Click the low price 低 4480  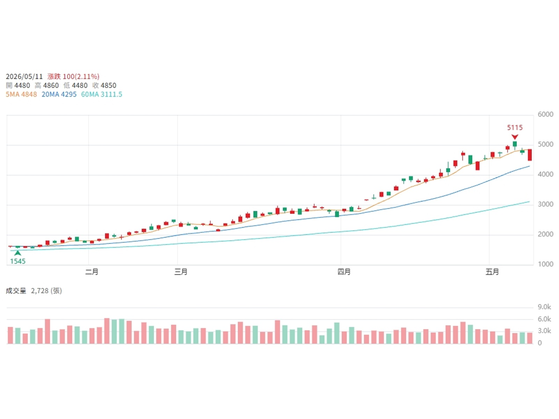tap(75, 86)
